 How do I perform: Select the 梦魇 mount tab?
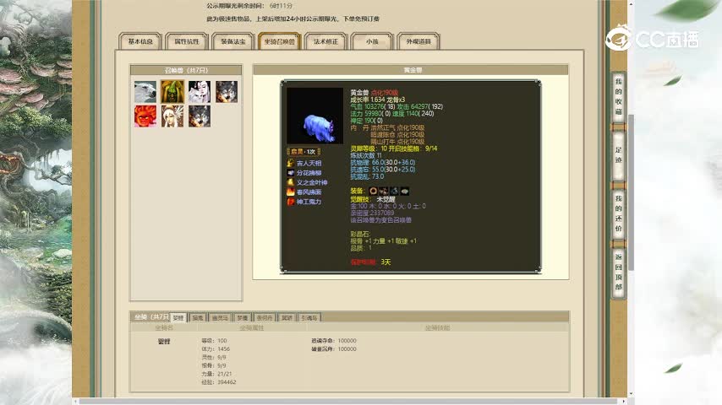tap(242, 317)
